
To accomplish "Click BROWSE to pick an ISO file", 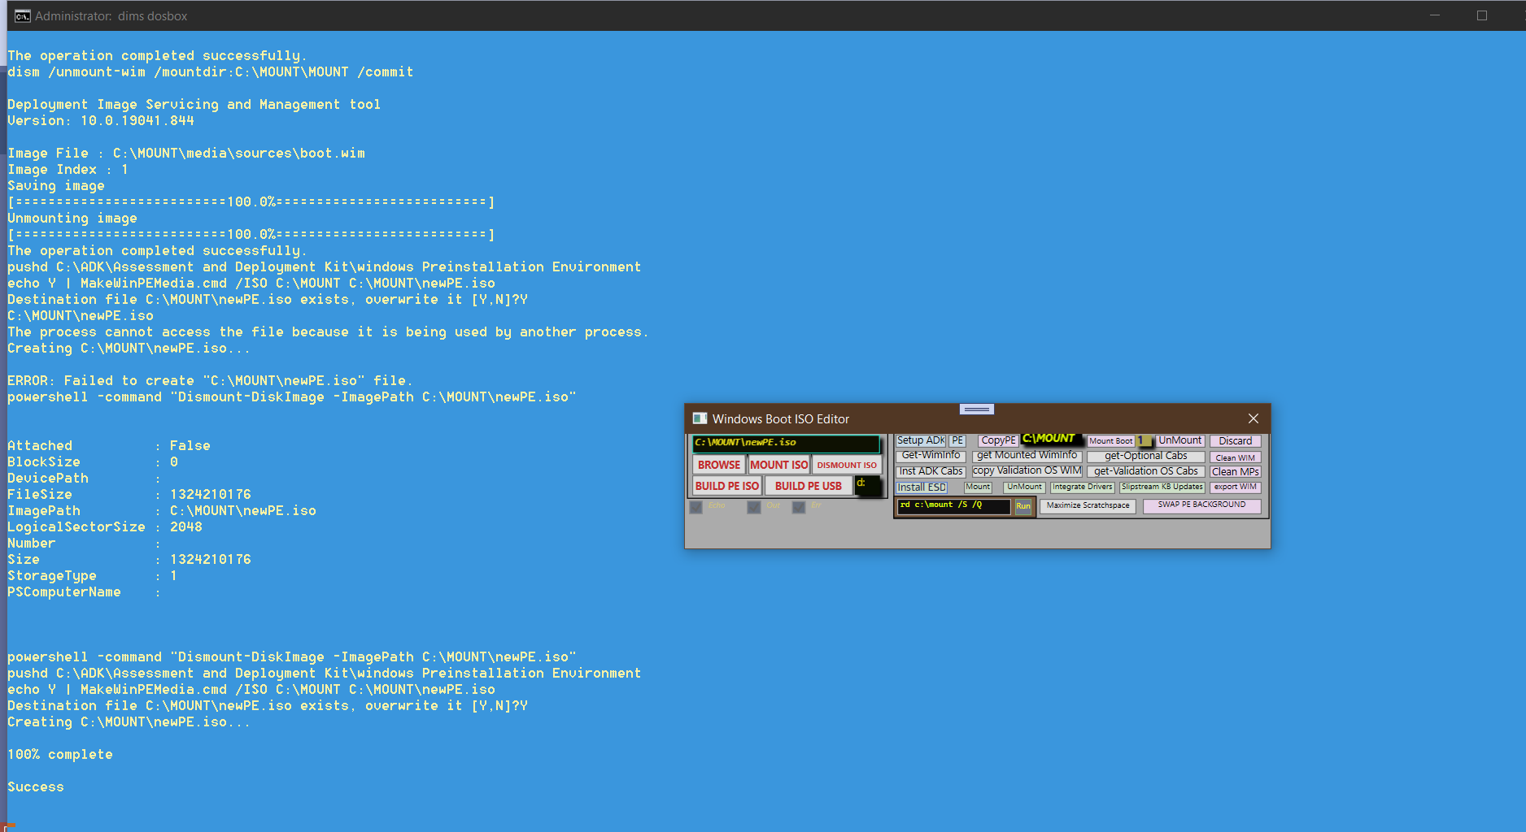I will pyautogui.click(x=718, y=465).
